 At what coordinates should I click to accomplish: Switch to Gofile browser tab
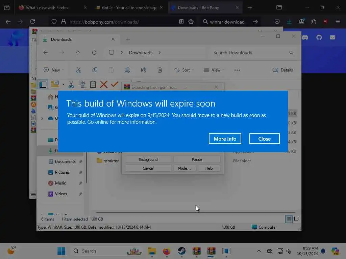click(x=129, y=8)
